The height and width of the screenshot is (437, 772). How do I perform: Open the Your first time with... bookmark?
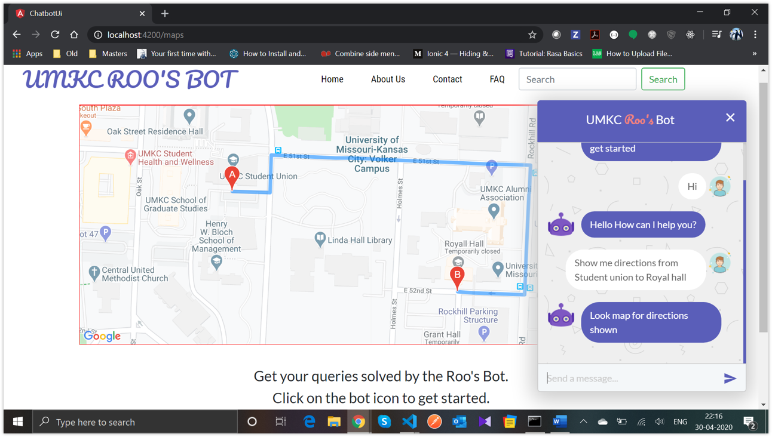point(177,54)
